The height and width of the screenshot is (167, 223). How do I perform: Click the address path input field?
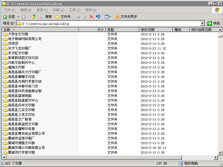point(108,23)
